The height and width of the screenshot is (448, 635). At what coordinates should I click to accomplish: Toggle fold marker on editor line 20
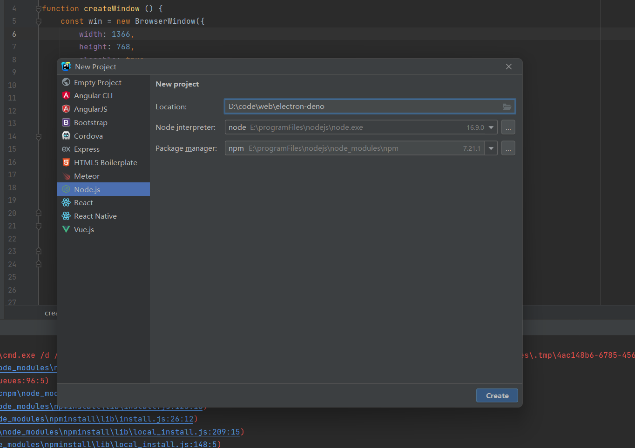click(x=39, y=213)
